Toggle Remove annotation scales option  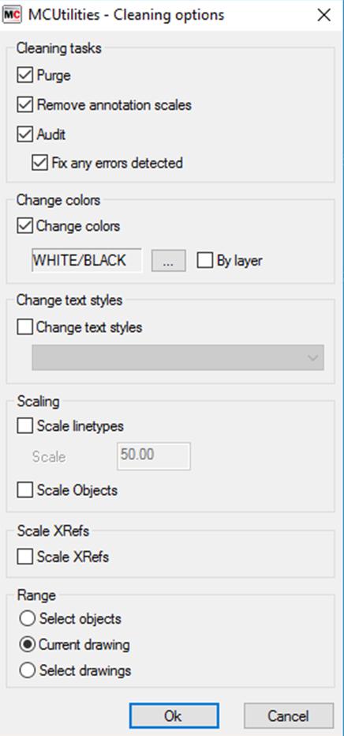24,104
